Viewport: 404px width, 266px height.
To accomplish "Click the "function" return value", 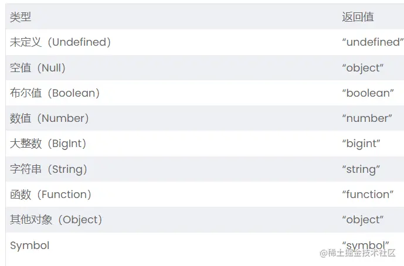I will [368, 195].
